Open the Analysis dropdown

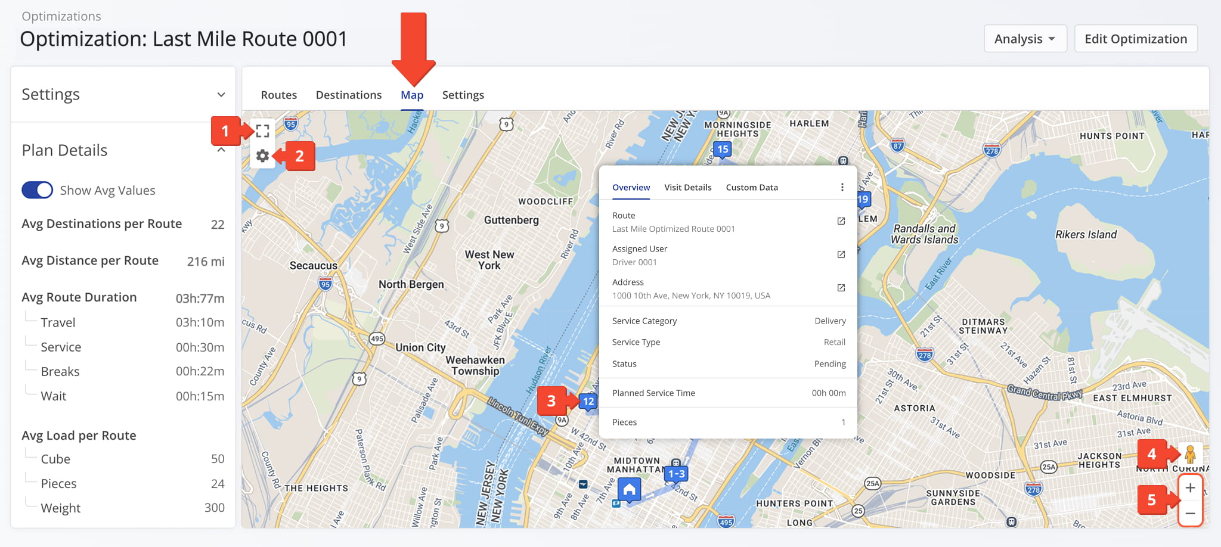tap(1025, 39)
